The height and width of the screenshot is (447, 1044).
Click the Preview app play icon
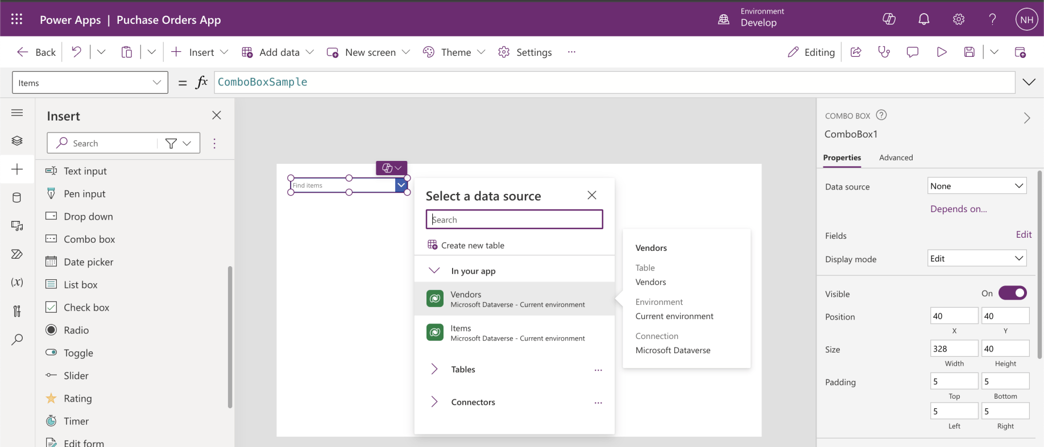click(942, 52)
